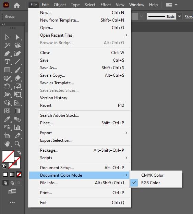Pick the Blend tool
Image resolution: width=193 pixels, height=214 pixels.
click(x=17, y=119)
